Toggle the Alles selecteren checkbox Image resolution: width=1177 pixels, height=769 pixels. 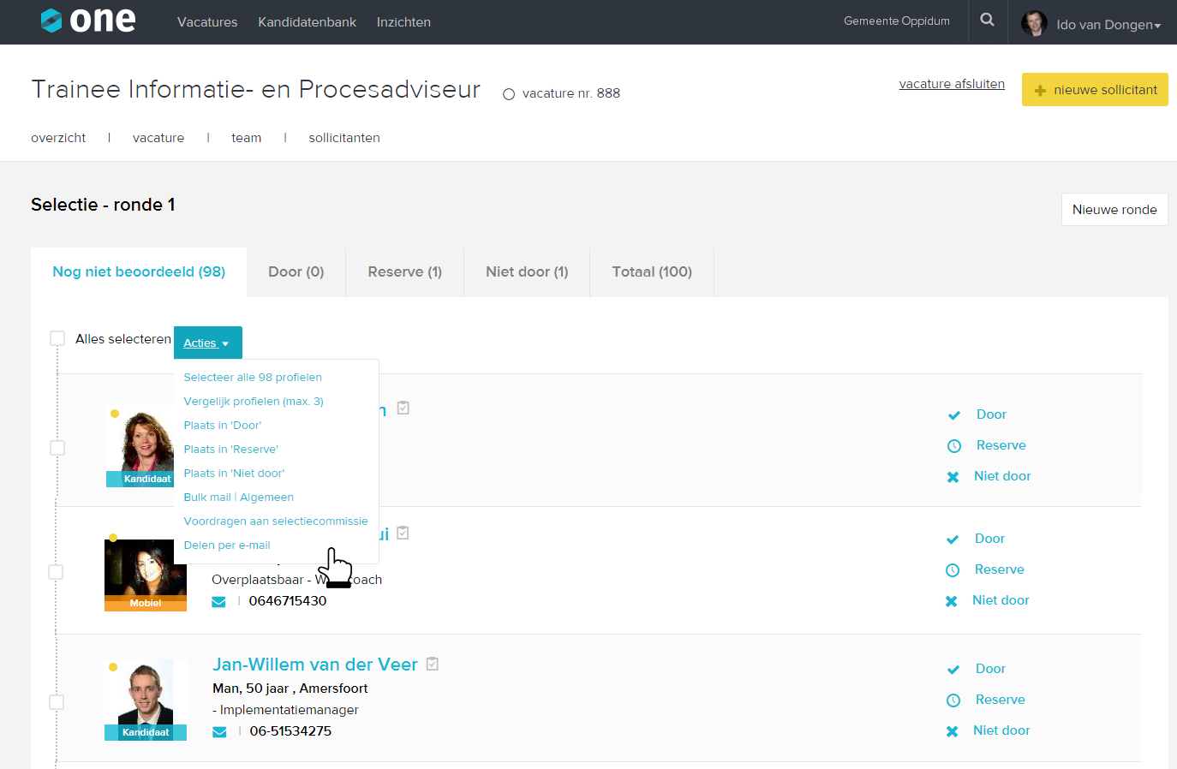(x=57, y=338)
